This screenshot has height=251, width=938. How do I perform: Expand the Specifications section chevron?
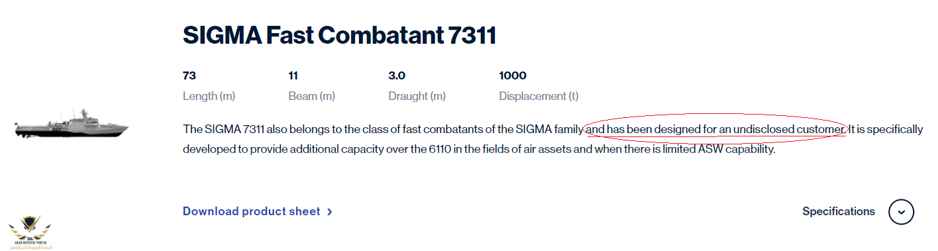[901, 212]
